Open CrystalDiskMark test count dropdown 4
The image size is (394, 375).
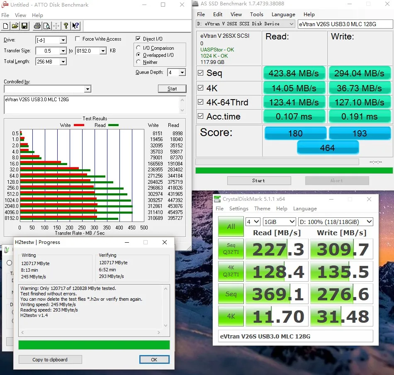click(253, 222)
